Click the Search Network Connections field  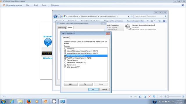coord(149,16)
